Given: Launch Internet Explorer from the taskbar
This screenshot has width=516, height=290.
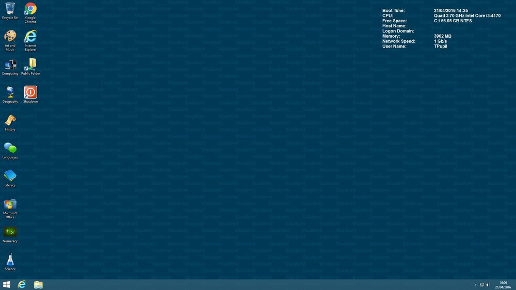Looking at the screenshot, I should pyautogui.click(x=22, y=284).
